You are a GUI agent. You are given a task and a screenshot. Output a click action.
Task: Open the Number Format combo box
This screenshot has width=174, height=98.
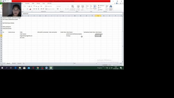click(x=63, y=6)
